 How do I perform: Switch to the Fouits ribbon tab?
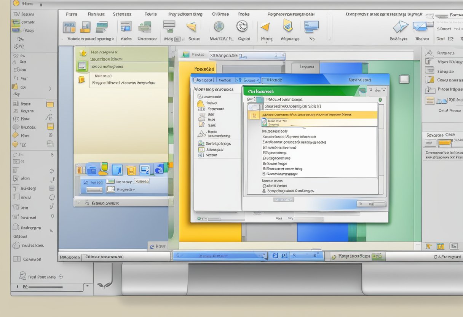click(150, 14)
